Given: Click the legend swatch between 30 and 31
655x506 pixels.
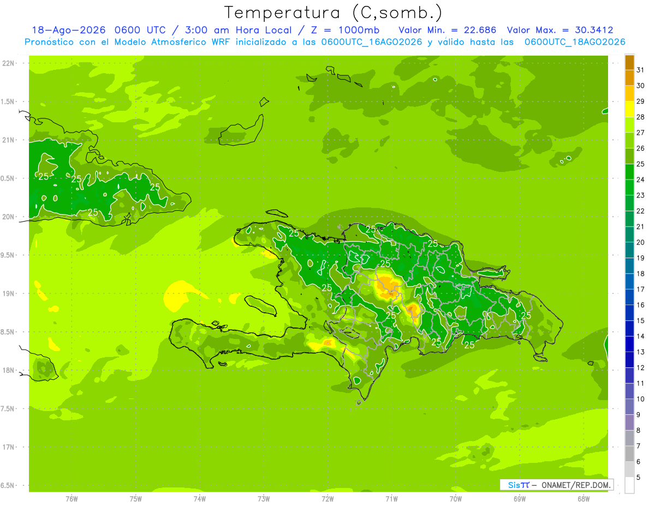Looking at the screenshot, I should (629, 78).
